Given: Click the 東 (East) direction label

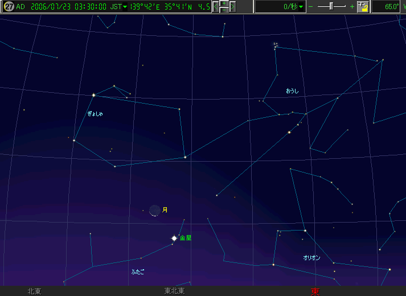Looking at the screenshot, I should pyautogui.click(x=315, y=291).
